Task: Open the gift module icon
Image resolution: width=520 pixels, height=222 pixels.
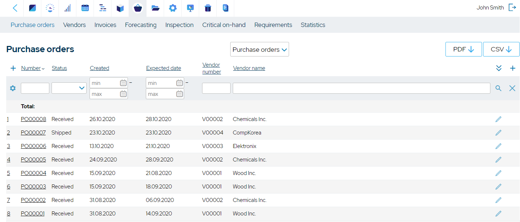Action: coord(208,8)
